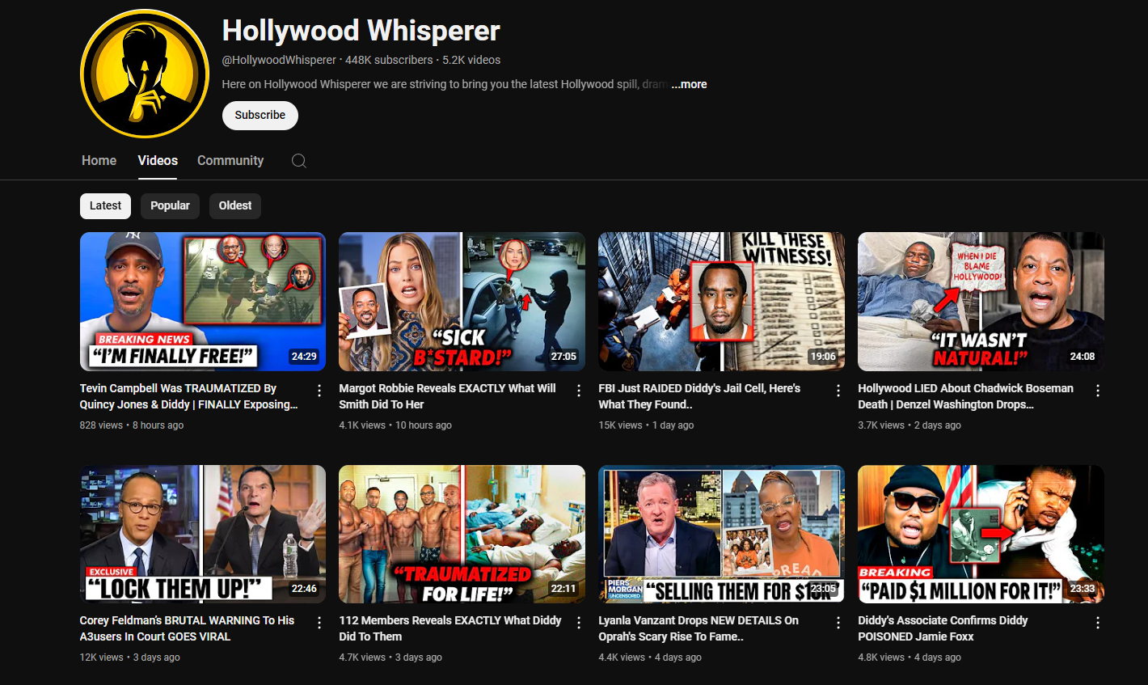Click the "448K subscribers" count text

click(389, 60)
